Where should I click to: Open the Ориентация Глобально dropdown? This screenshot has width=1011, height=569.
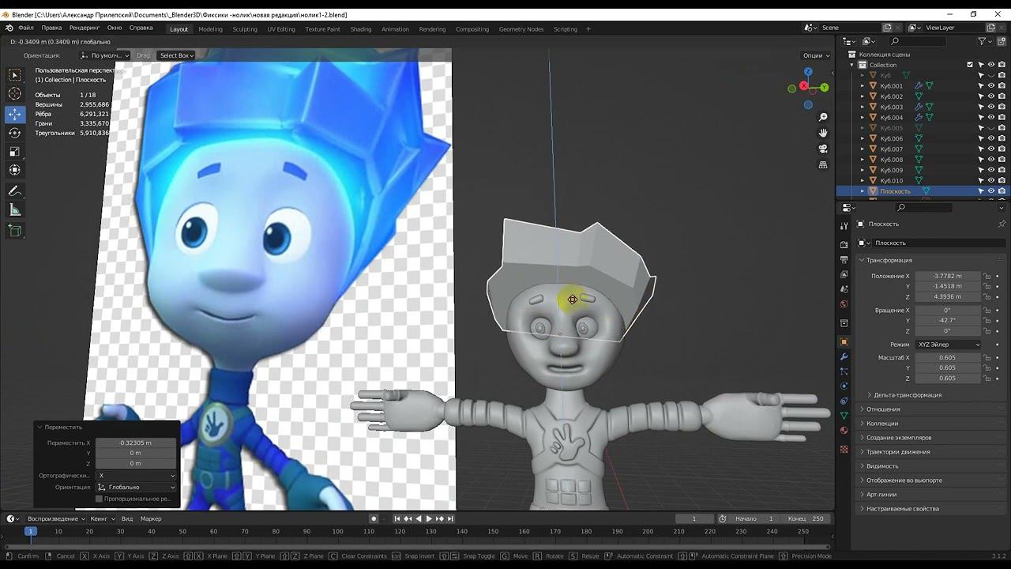(137, 488)
